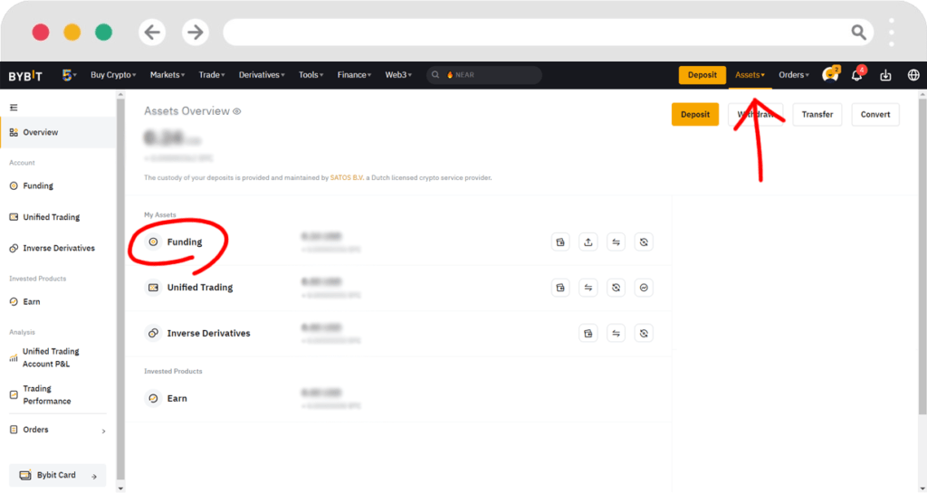This screenshot has height=493, width=927.
Task: Click the withdraw upload icon in Funding row
Action: [588, 242]
